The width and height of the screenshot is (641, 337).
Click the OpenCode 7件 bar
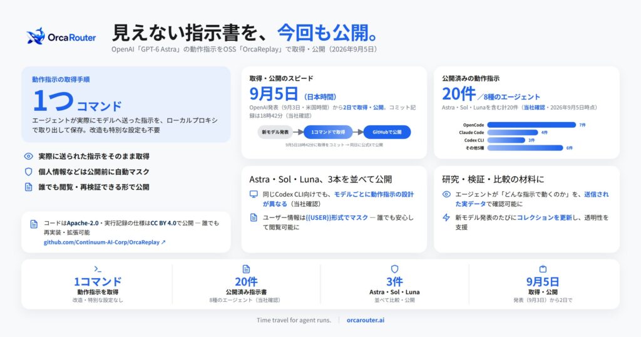click(531, 125)
